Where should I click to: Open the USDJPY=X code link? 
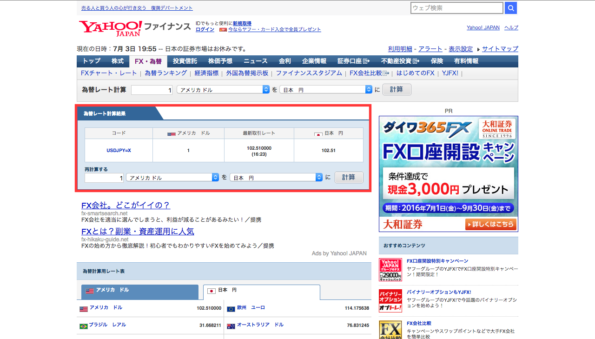point(119,150)
